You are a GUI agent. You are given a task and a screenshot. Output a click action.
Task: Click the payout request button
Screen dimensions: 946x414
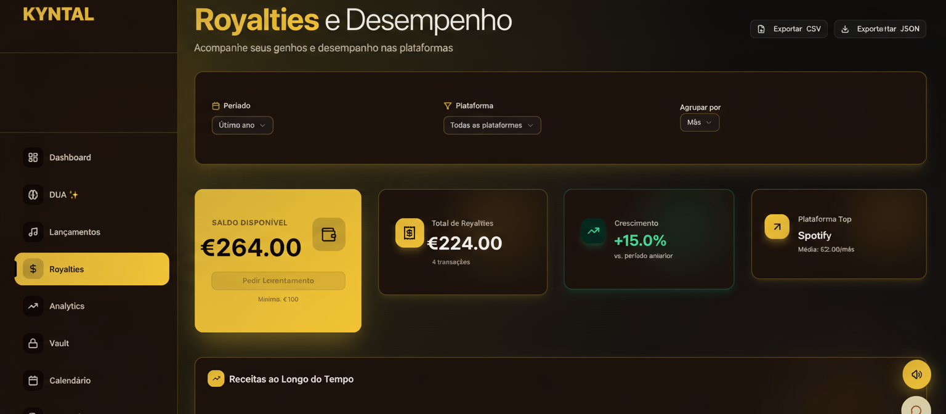(278, 281)
